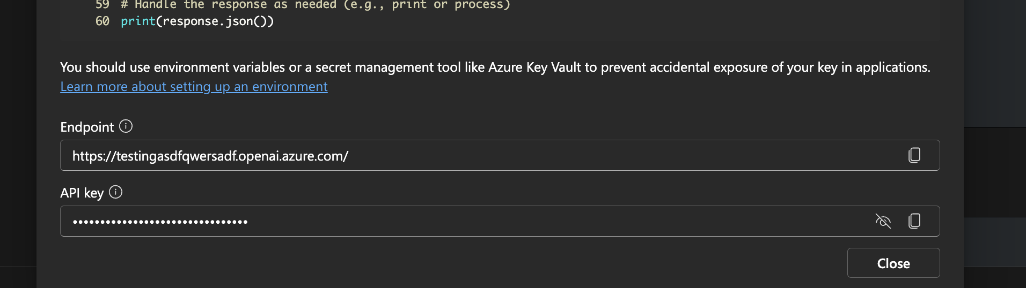
Task: Click inside the masked API key field
Action: (x=483, y=222)
